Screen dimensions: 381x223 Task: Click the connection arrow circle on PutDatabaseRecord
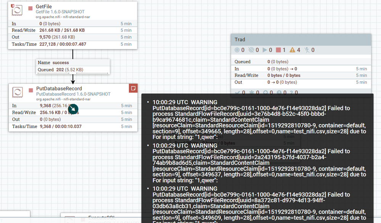(73, 109)
